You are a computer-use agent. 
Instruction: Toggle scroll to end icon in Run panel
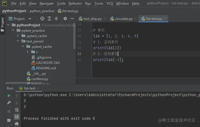[x=17, y=117]
